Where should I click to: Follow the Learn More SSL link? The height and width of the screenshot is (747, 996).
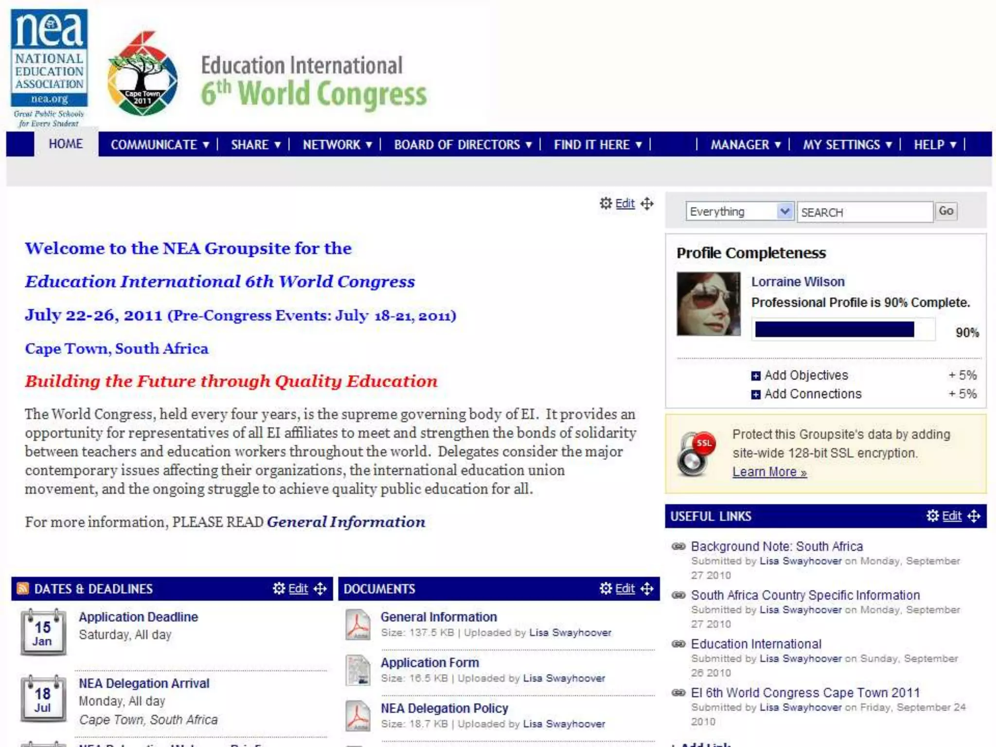pos(769,472)
